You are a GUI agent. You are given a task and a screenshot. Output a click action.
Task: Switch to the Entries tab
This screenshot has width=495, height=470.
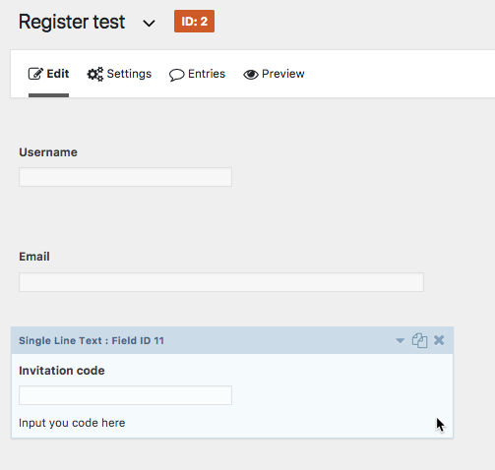tap(197, 74)
